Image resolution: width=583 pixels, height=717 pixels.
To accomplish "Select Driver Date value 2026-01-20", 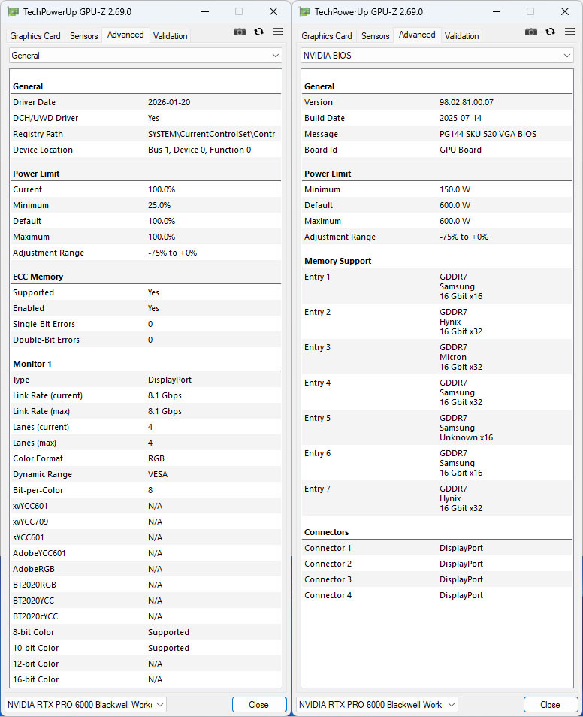I will point(169,102).
